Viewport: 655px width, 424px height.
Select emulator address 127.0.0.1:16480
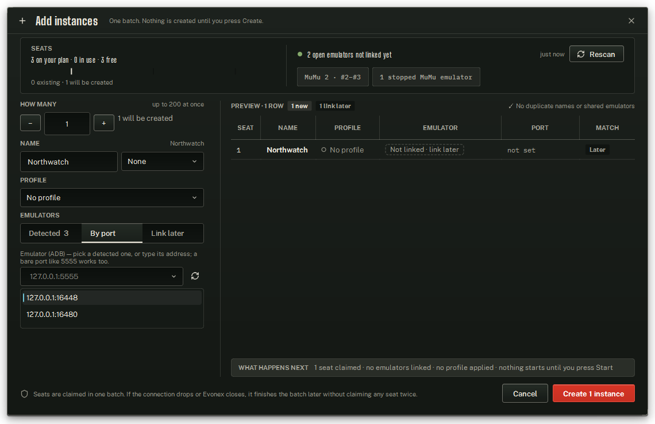click(x=112, y=315)
